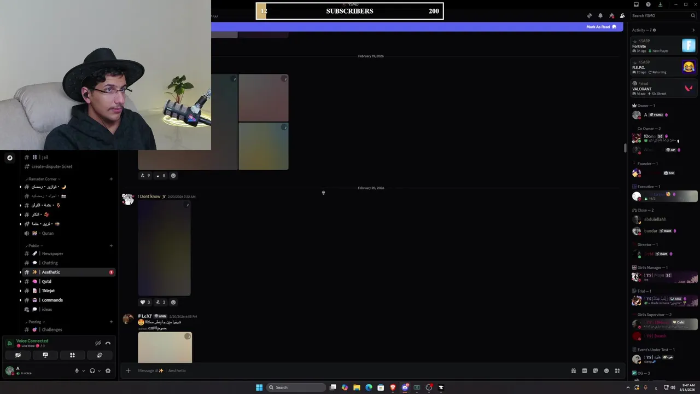Add channel to Ramadan Corner category
The image size is (700, 394).
(x=111, y=179)
